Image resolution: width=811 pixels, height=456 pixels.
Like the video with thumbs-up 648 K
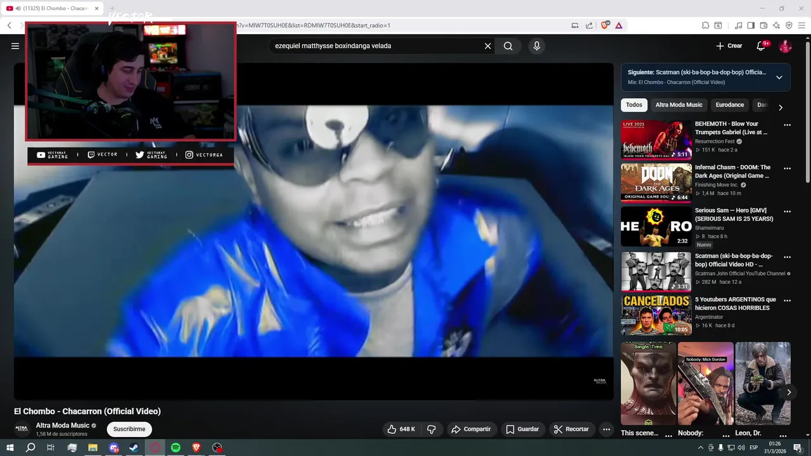pos(400,429)
